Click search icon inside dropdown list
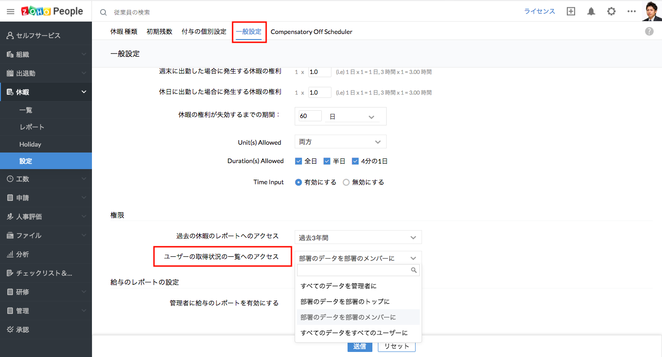662x357 pixels. coord(414,270)
